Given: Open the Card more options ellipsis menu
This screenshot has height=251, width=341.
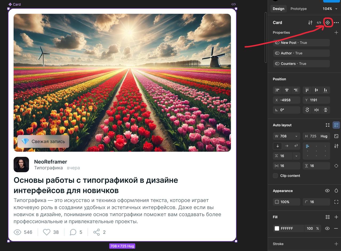Looking at the screenshot, I should (336, 23).
